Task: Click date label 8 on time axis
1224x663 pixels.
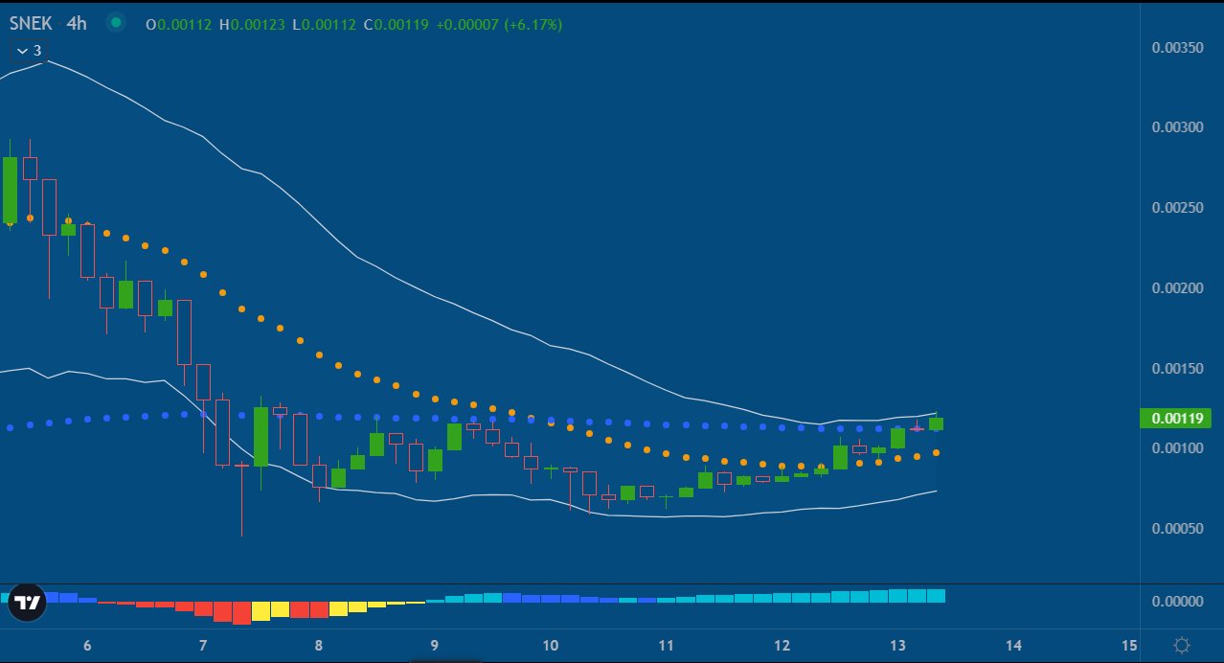Action: click(x=318, y=645)
